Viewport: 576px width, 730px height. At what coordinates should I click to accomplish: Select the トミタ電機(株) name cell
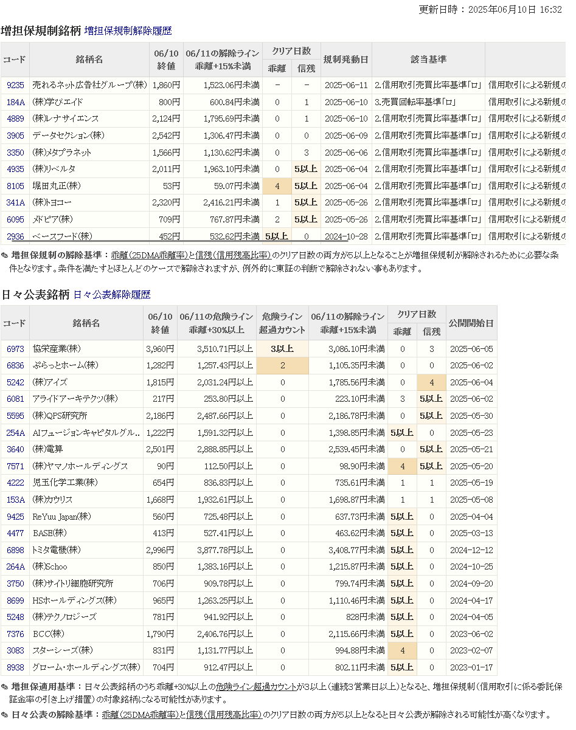(86, 550)
